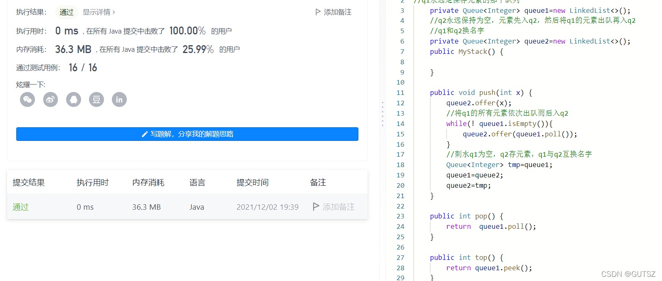Image resolution: width=662 pixels, height=281 pixels.
Task: Click the 36.3 MB memory value at top
Action: (73, 49)
